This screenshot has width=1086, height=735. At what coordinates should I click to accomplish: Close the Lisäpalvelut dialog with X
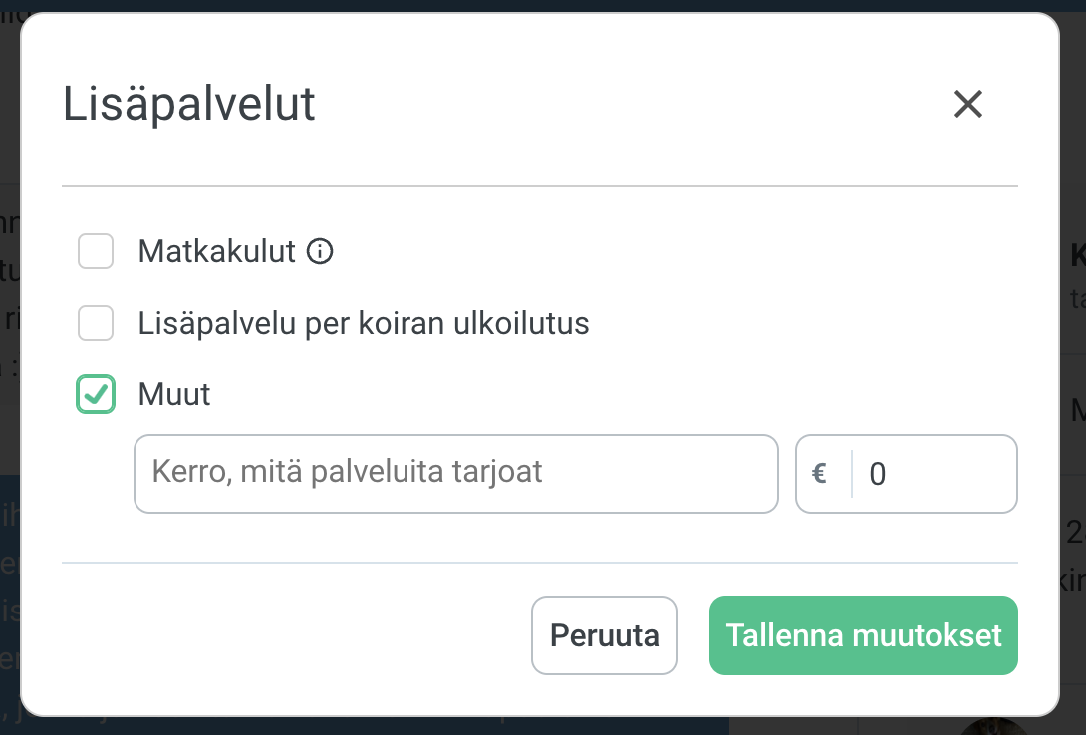(x=967, y=105)
